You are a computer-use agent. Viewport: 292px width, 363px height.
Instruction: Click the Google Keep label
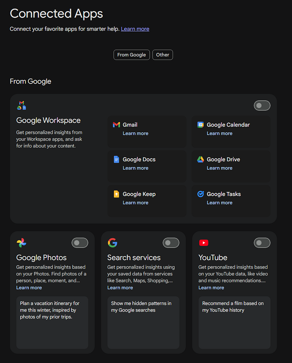click(x=139, y=194)
